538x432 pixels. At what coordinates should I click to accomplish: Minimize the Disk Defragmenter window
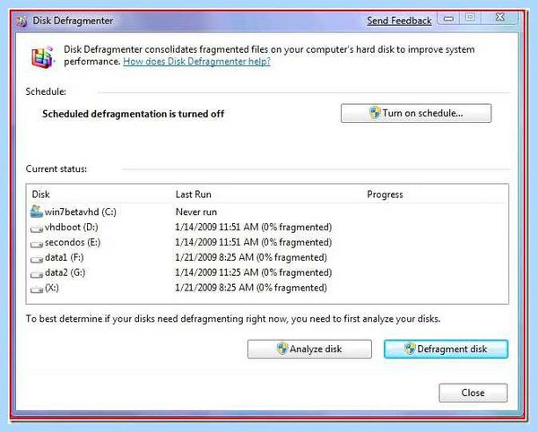click(x=448, y=18)
